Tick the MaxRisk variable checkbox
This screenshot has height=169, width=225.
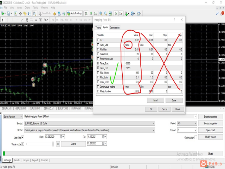(98, 49)
